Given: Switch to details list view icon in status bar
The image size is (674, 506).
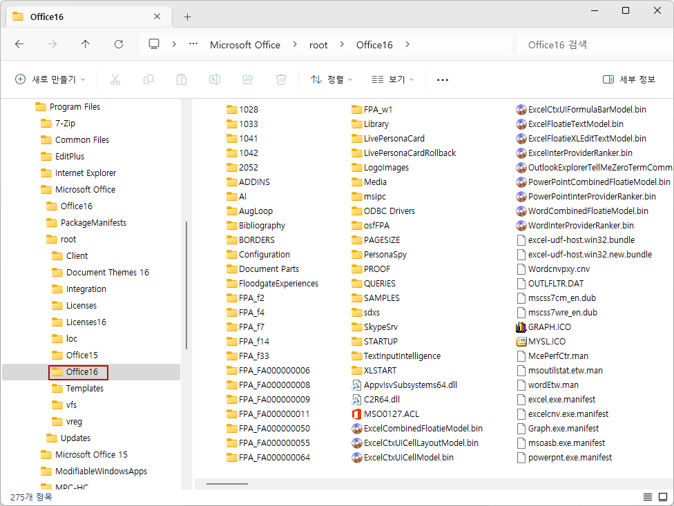Looking at the screenshot, I should pos(647,497).
